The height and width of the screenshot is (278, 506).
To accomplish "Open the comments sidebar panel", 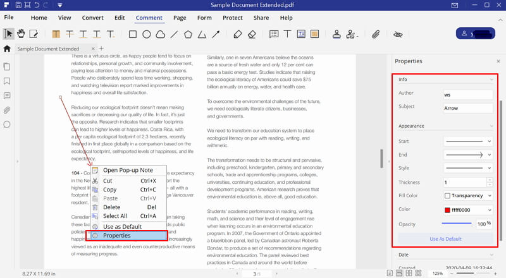I will tap(7, 95).
